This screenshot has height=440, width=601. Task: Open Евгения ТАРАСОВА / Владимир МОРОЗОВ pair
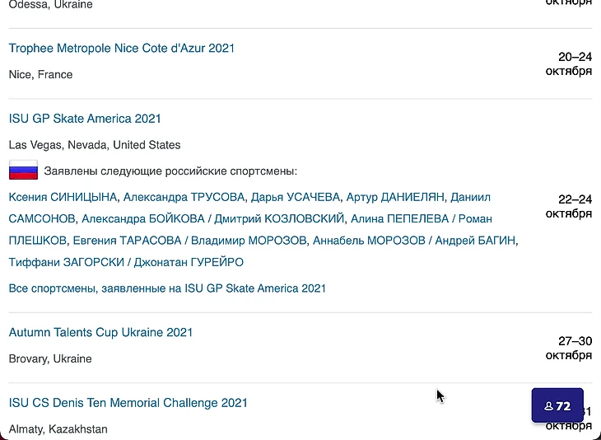[x=190, y=240]
